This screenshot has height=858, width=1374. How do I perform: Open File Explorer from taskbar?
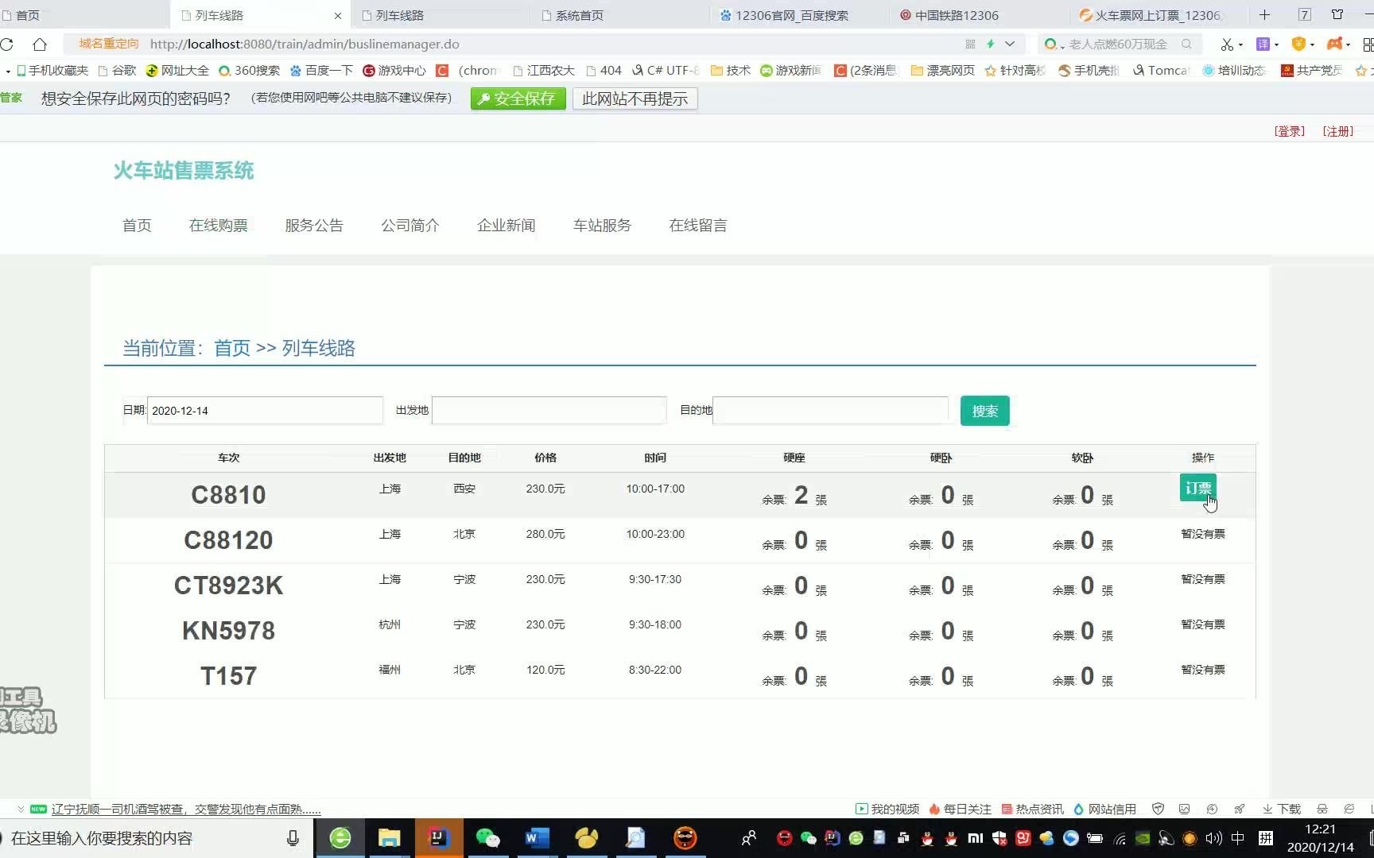[x=389, y=838]
